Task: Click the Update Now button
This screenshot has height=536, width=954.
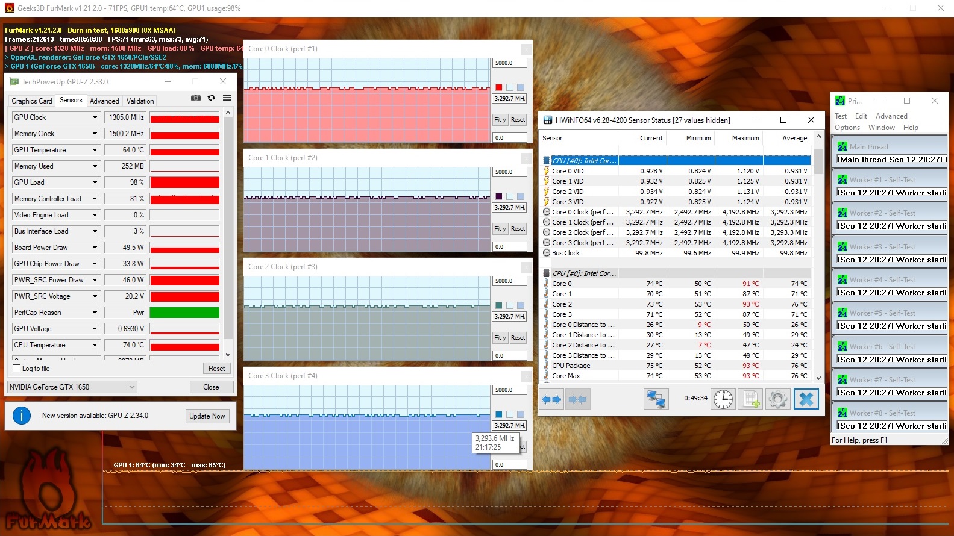Action: tap(207, 416)
